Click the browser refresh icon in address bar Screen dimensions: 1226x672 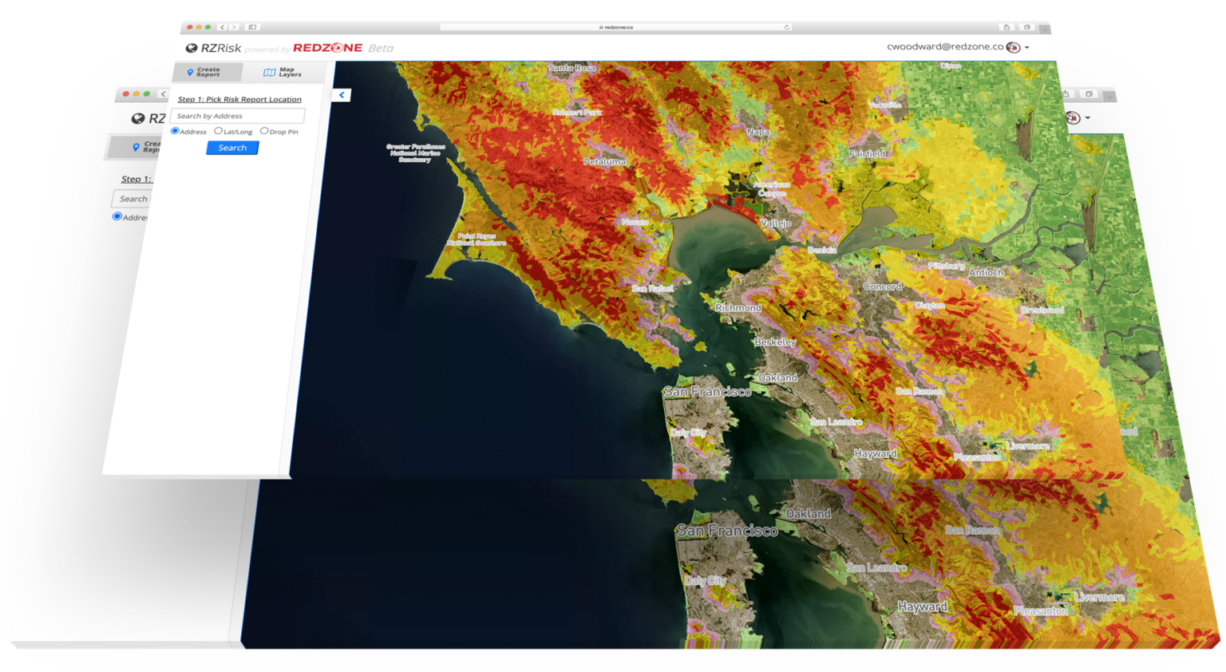(787, 26)
